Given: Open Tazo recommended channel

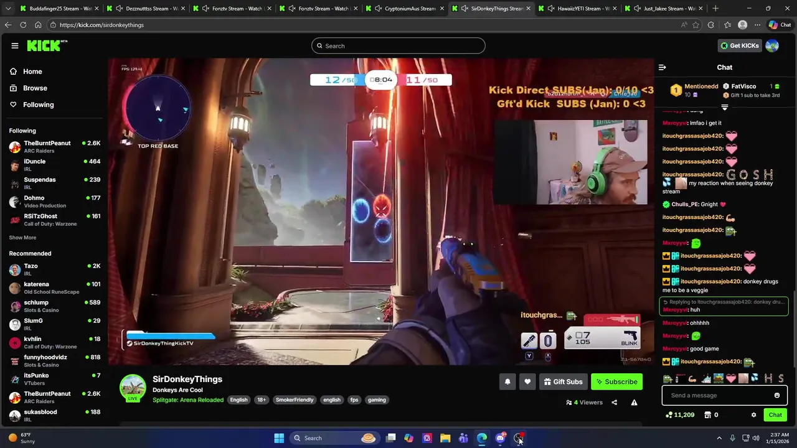Looking at the screenshot, I should pyautogui.click(x=54, y=269).
